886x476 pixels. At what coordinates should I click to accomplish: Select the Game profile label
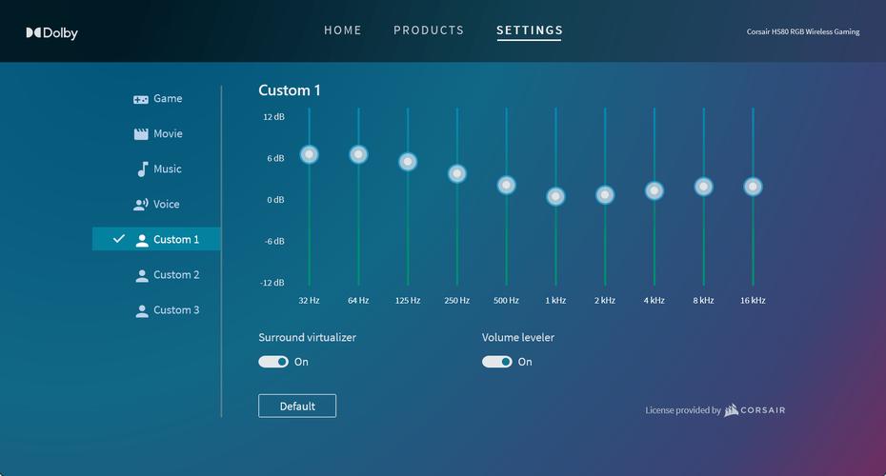pos(168,98)
